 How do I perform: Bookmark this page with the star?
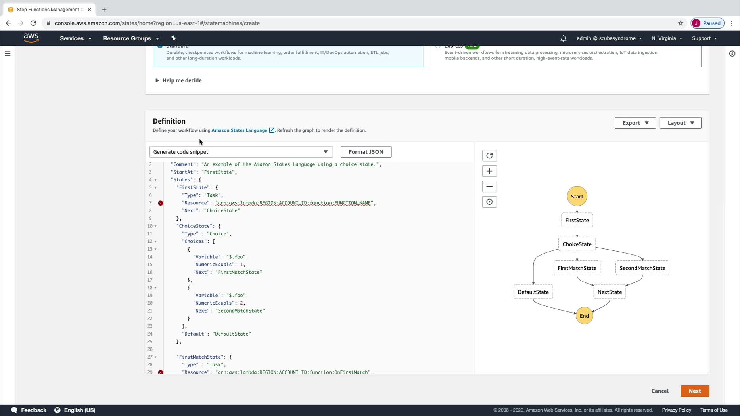tap(681, 23)
